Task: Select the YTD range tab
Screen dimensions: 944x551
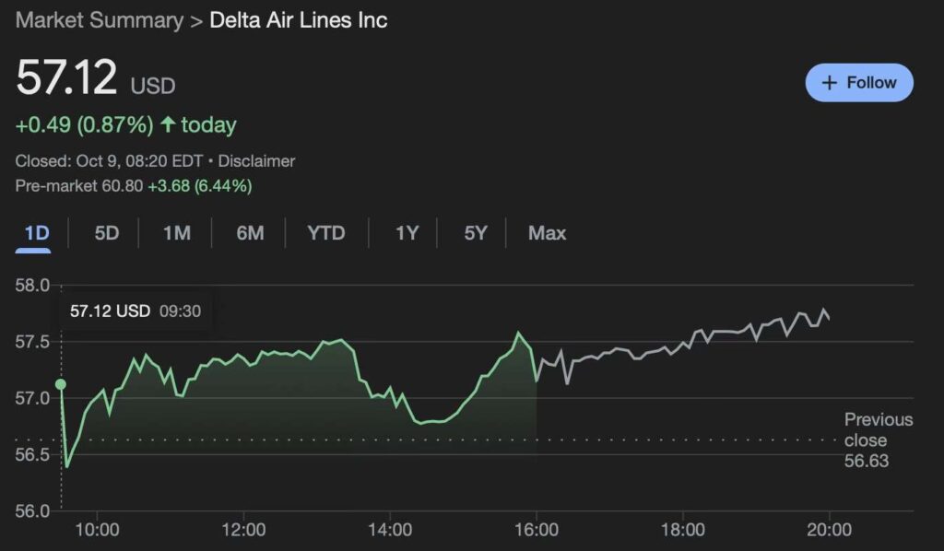Action: [326, 233]
